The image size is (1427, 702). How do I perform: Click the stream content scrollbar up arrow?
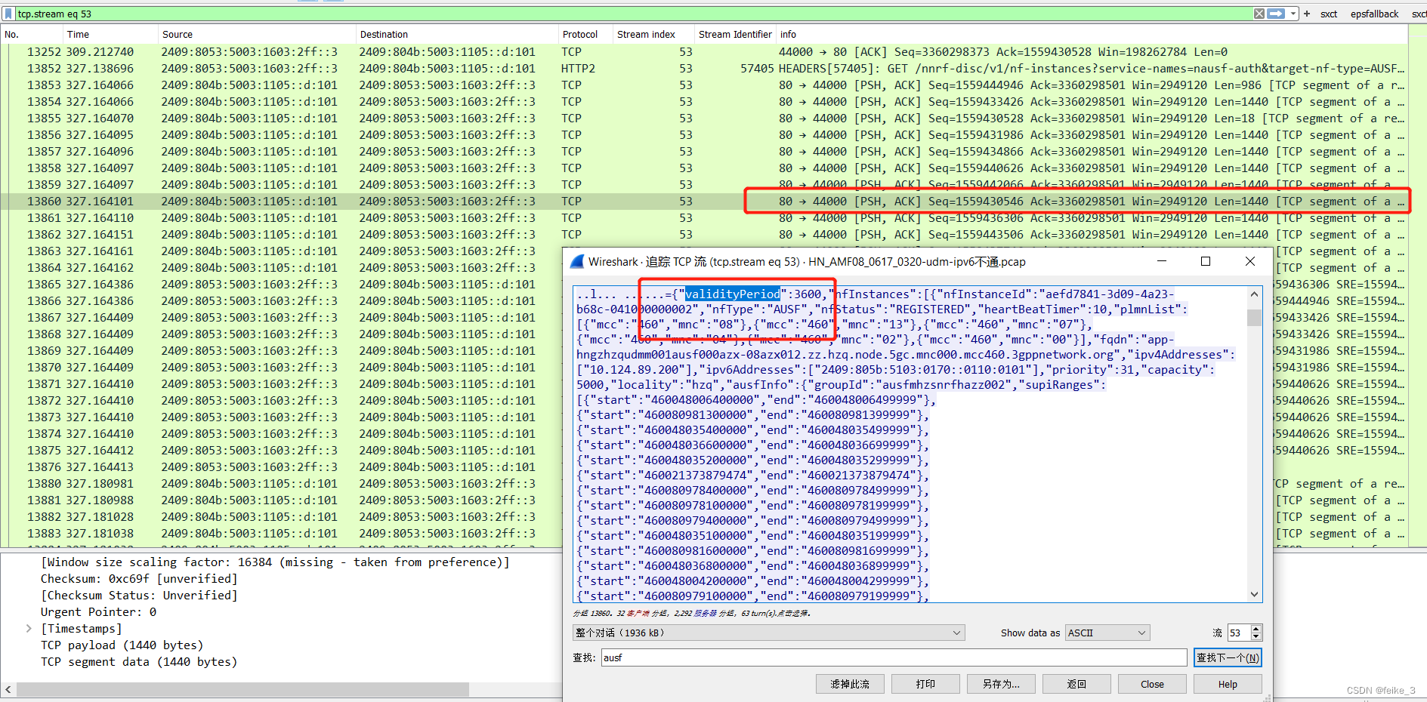point(1255,294)
